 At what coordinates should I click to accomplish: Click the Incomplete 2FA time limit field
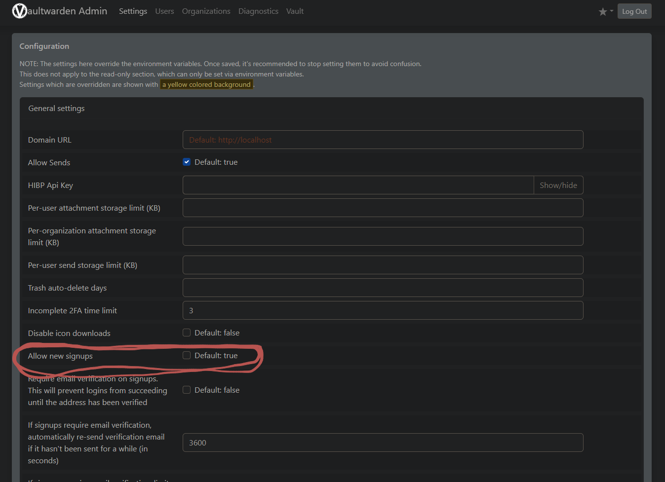pos(383,311)
